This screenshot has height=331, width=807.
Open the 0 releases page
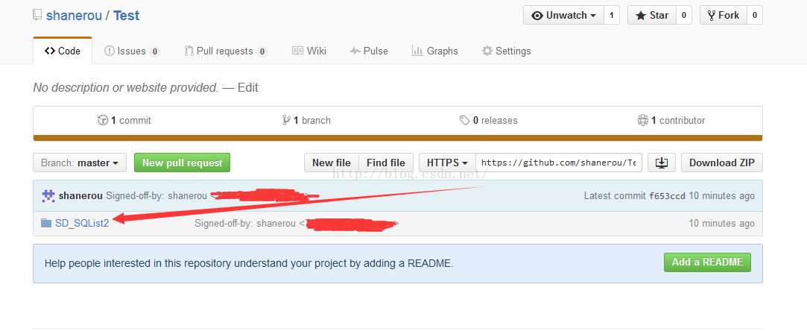(x=489, y=121)
